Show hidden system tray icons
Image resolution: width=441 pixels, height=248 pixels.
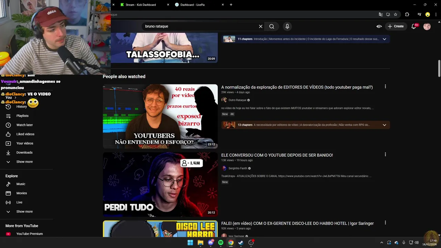click(381, 242)
